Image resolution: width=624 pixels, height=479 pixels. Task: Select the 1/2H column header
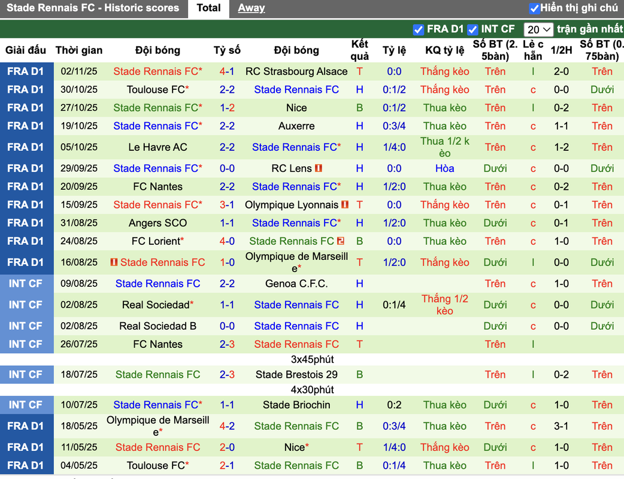tap(561, 50)
